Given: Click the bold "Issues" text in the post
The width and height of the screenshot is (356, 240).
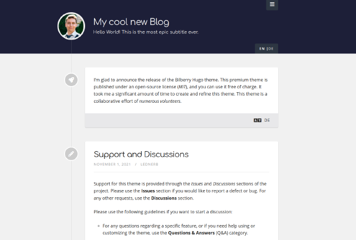Looking at the screenshot, I should (x=148, y=190).
